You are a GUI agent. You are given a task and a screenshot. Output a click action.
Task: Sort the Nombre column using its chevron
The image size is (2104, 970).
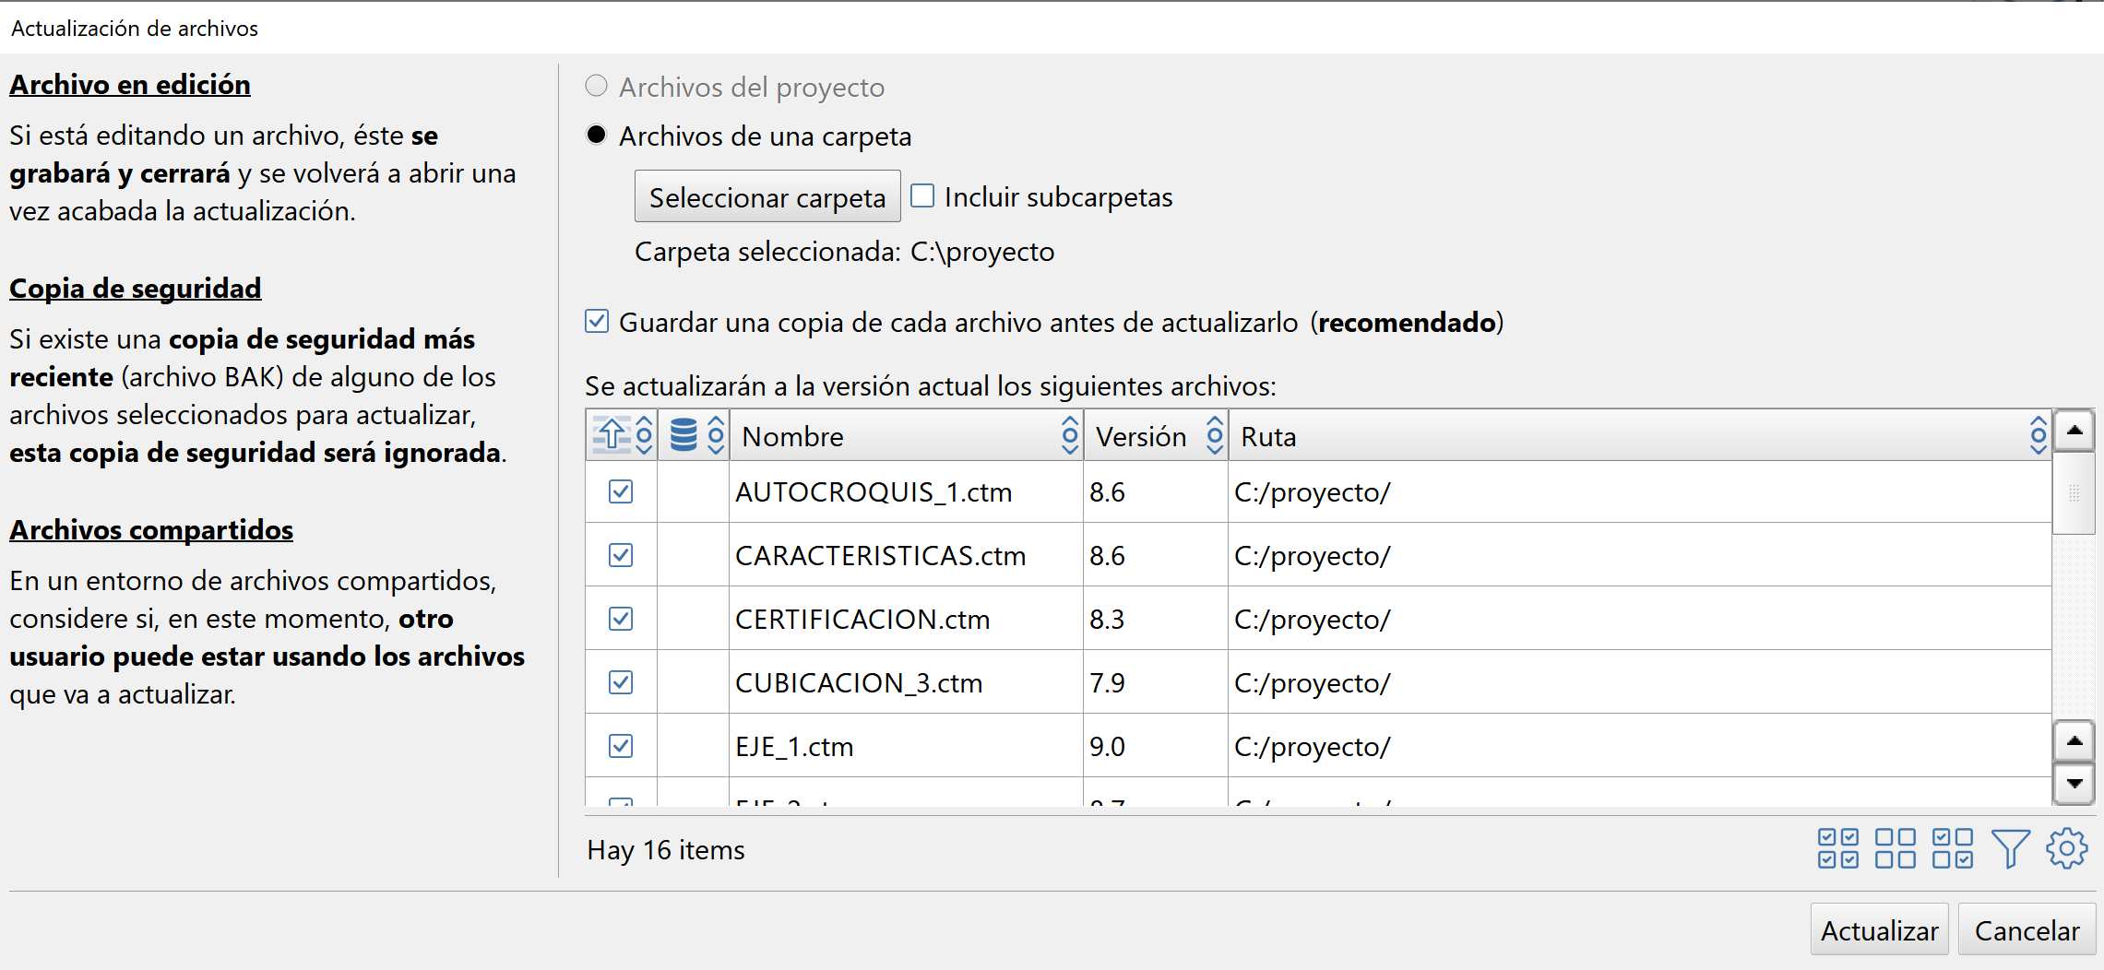1069,434
